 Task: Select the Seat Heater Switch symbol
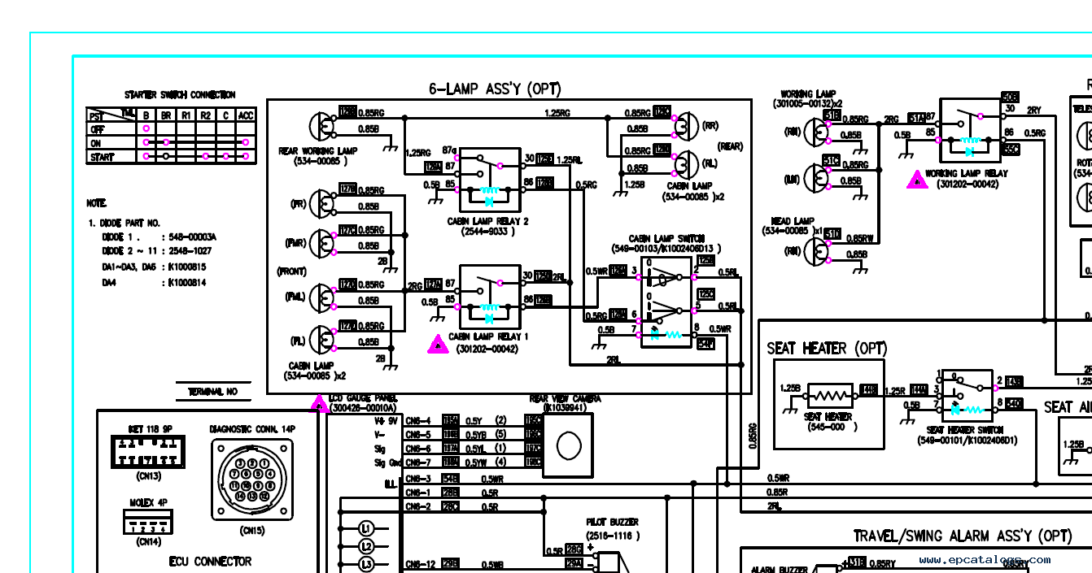click(x=968, y=396)
